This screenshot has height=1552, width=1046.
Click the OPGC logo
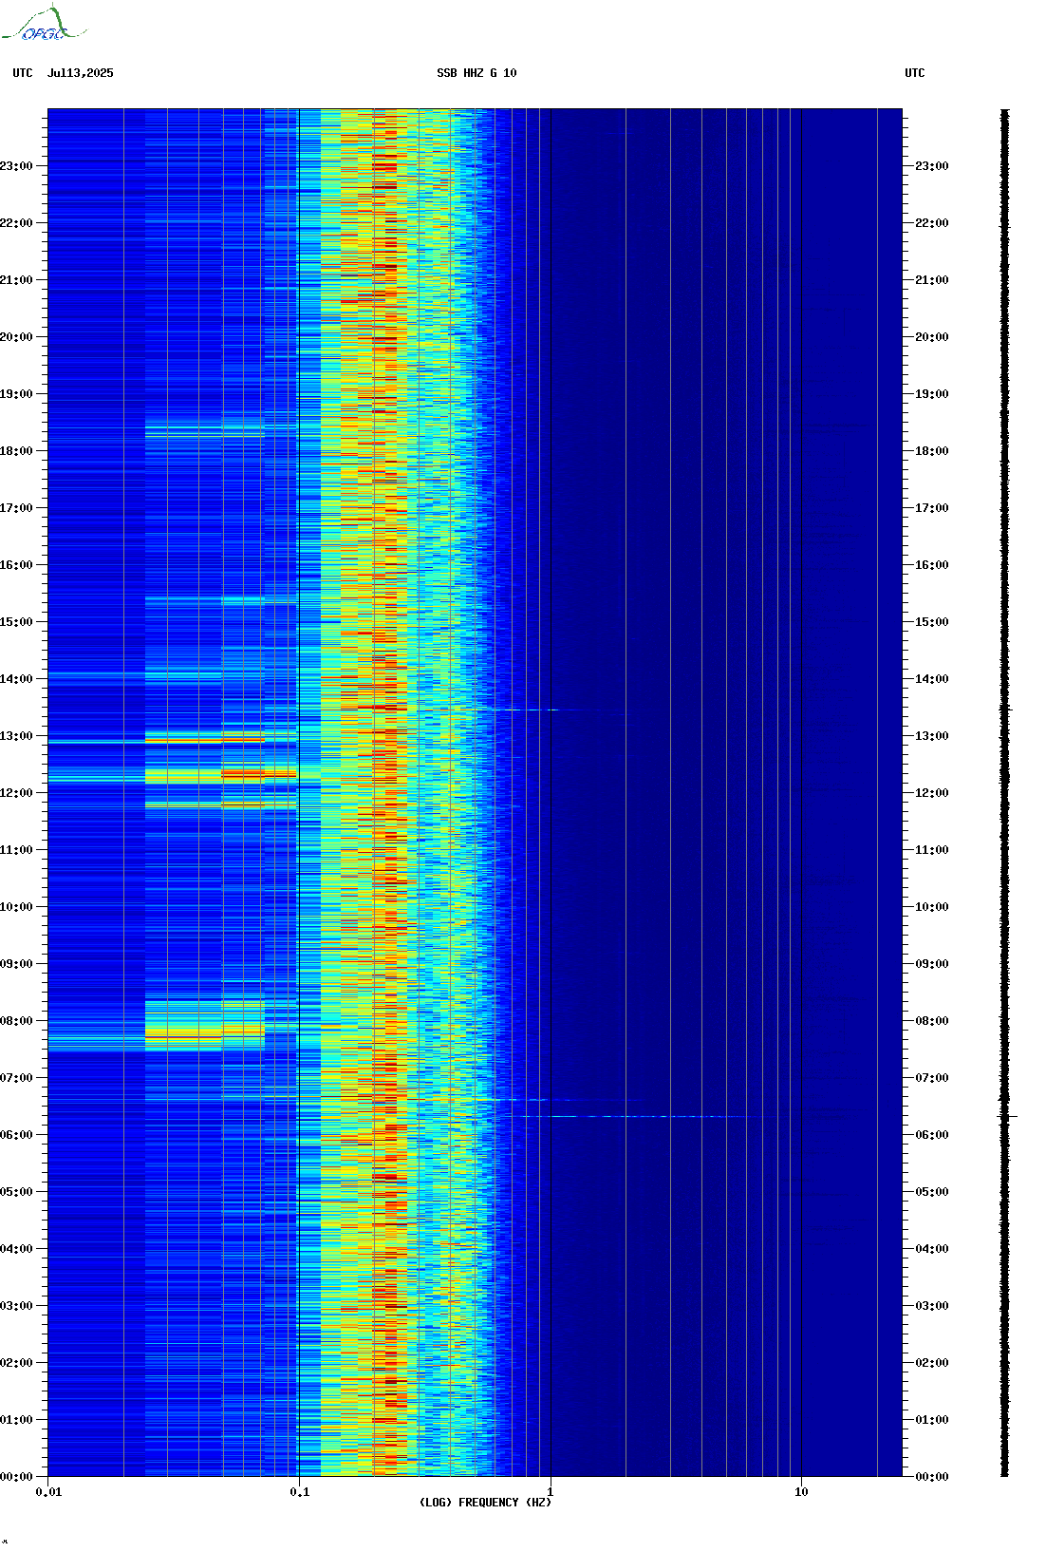(44, 24)
